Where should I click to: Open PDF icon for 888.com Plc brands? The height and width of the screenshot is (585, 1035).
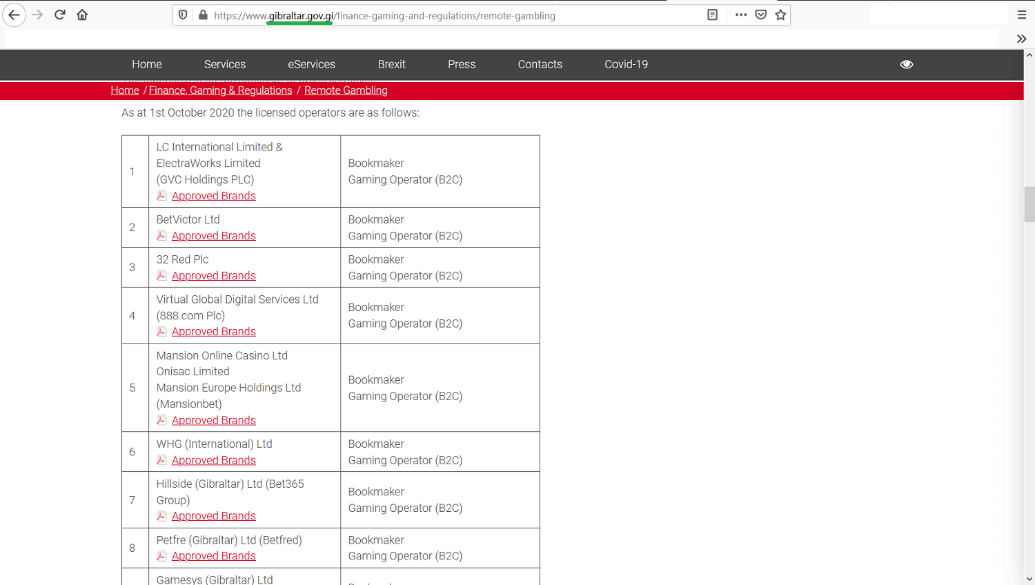coord(161,331)
